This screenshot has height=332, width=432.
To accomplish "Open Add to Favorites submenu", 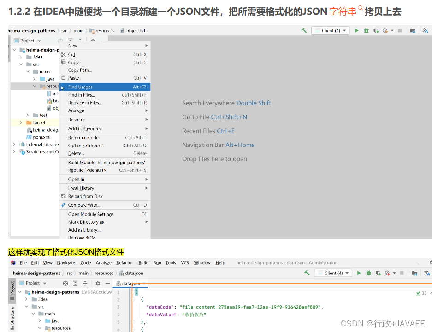I will point(105,129).
